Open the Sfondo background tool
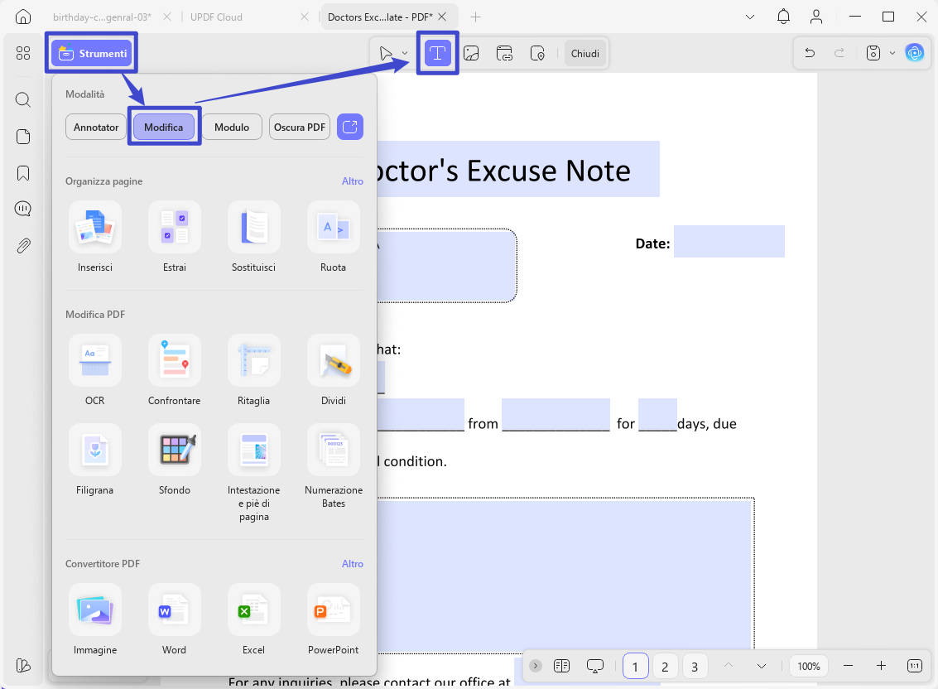The image size is (938, 689). pos(174,459)
